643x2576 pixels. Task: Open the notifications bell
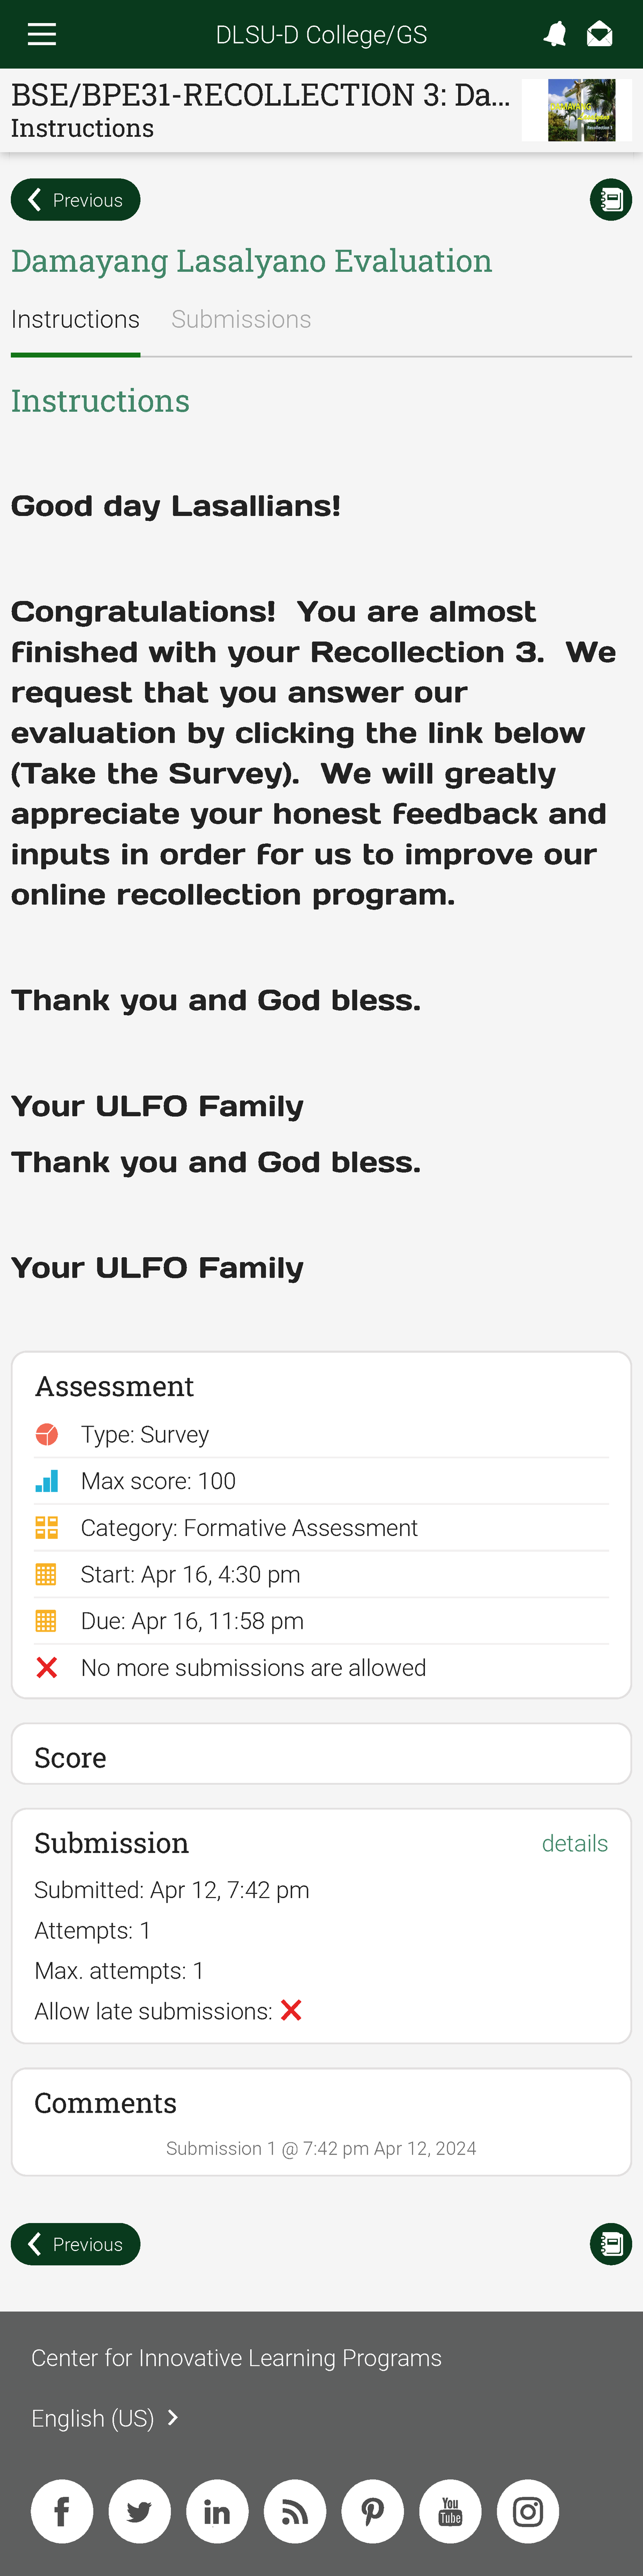click(x=555, y=35)
